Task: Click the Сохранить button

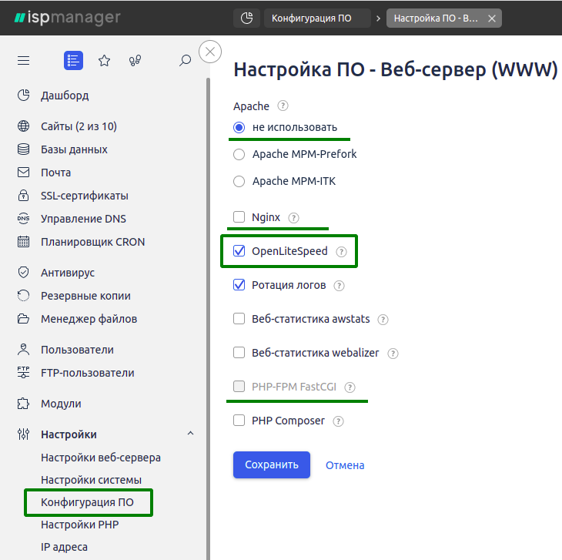Action: [x=272, y=464]
